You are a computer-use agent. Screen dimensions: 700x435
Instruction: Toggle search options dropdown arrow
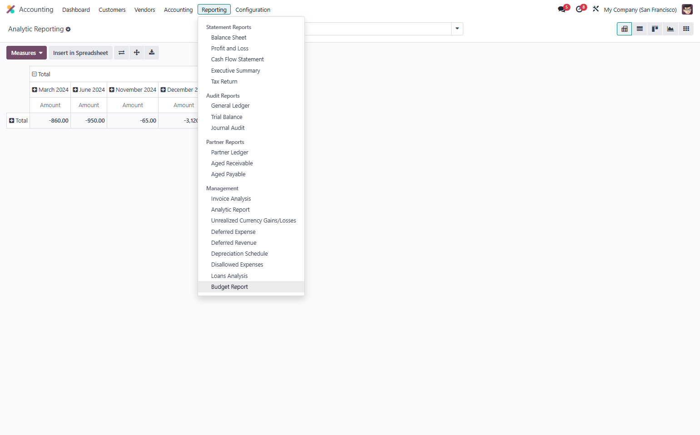457,29
